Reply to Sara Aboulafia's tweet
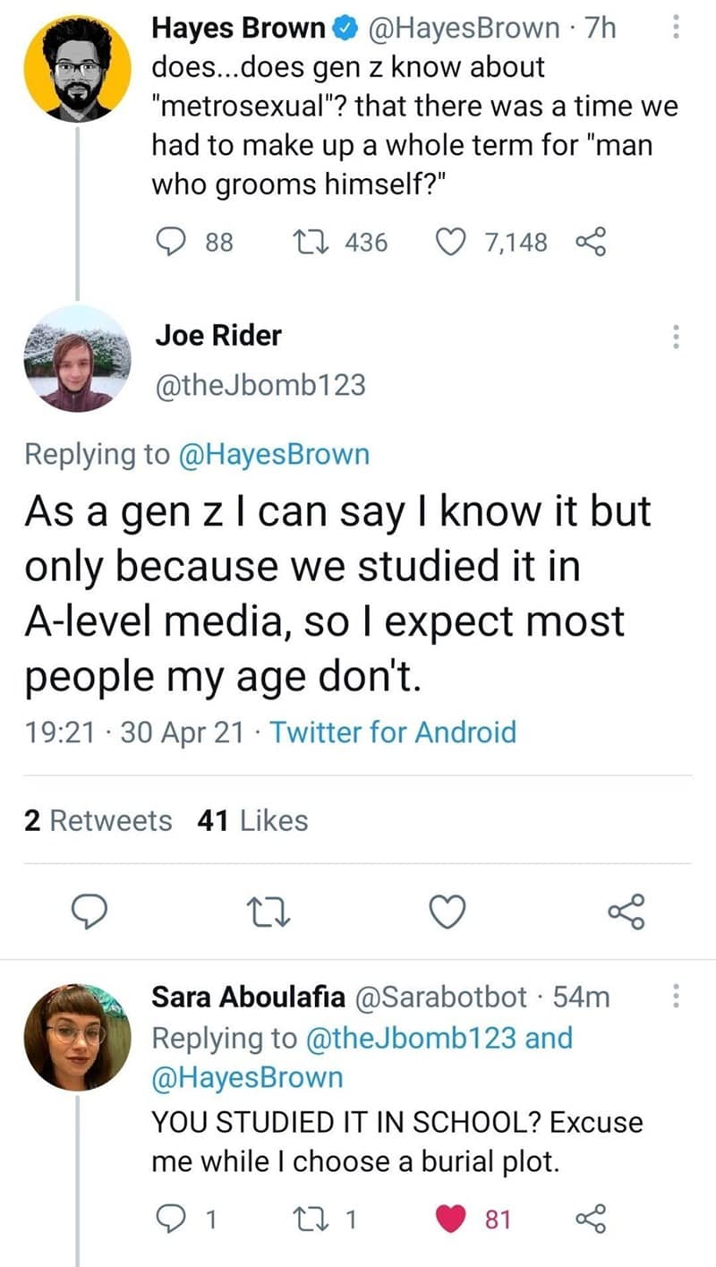This screenshot has width=716, height=1267. tap(168, 1218)
